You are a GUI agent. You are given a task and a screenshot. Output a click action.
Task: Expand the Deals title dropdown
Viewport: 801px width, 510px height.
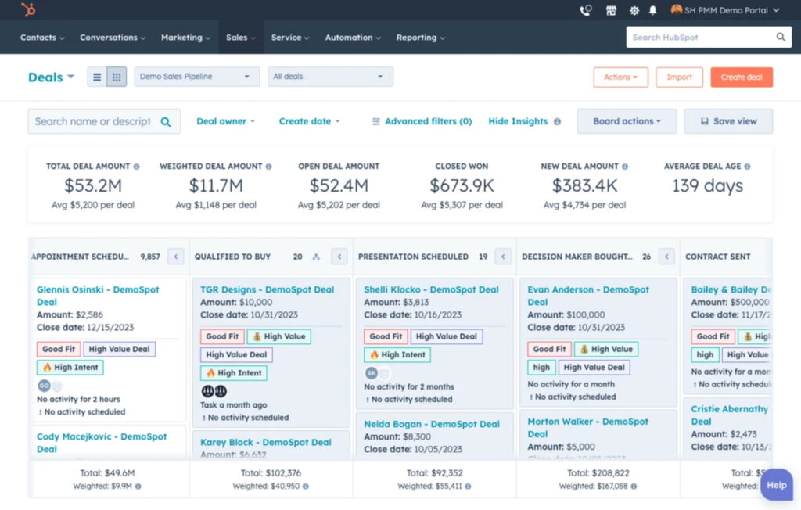click(51, 77)
